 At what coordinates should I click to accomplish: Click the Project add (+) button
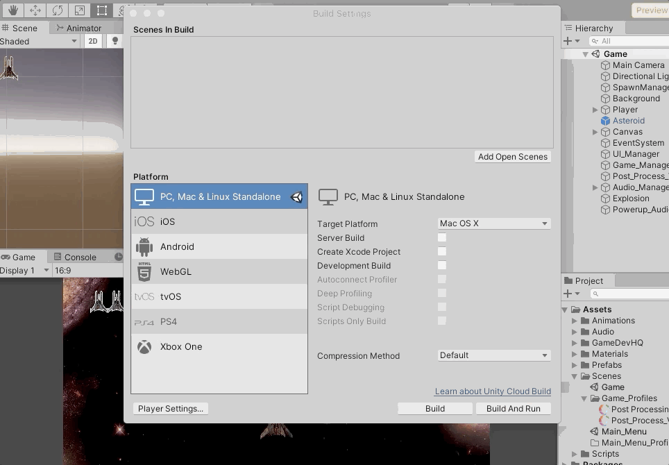(x=571, y=294)
